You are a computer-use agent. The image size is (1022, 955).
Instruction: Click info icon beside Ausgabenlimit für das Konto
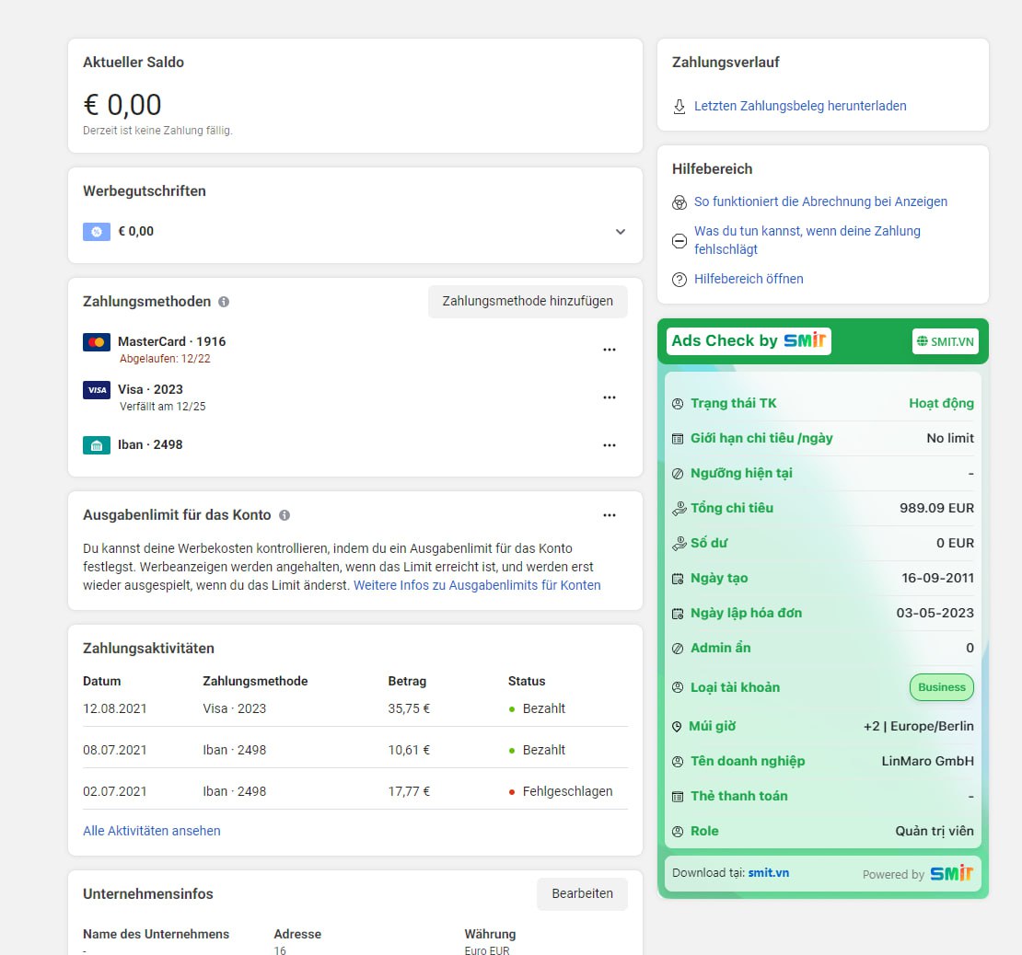[x=285, y=515]
